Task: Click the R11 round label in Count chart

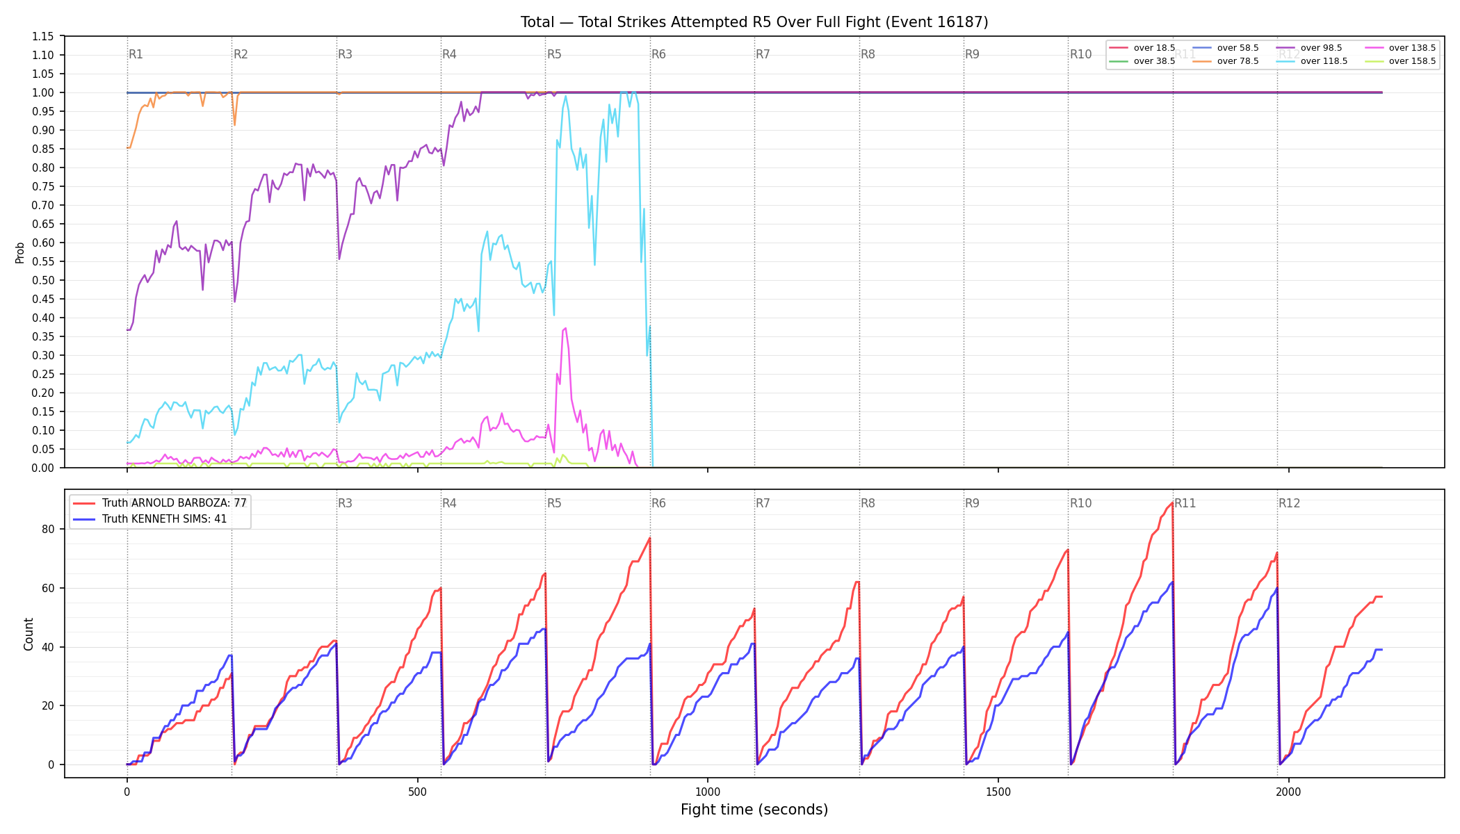Action: (x=1185, y=503)
